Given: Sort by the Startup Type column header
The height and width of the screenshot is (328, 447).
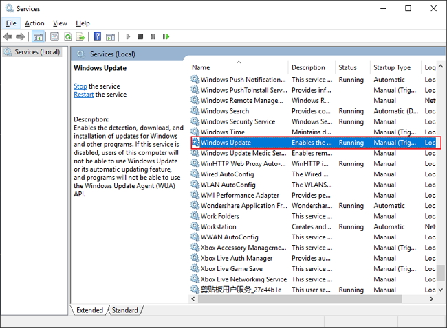Looking at the screenshot, I should (391, 67).
